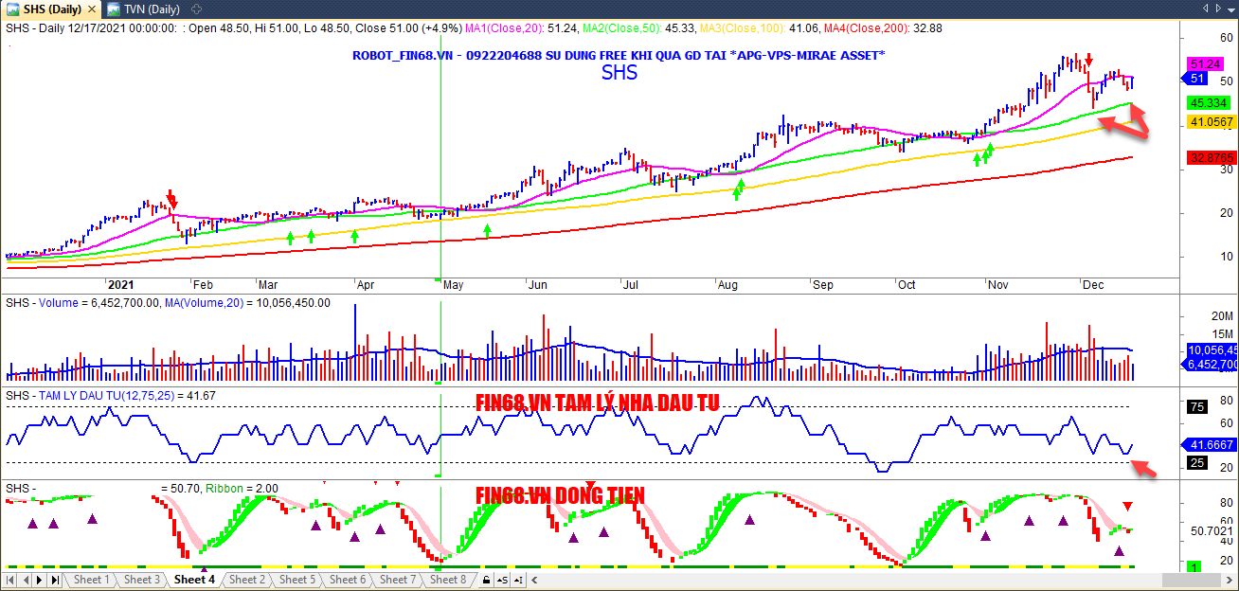
Task: Click the red 32.8765 MA4 value label
Action: click(1210, 157)
